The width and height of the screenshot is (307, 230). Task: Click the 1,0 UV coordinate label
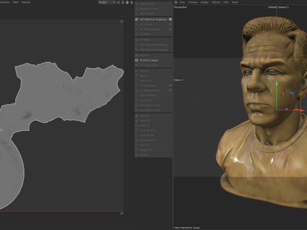pyautogui.click(x=122, y=213)
